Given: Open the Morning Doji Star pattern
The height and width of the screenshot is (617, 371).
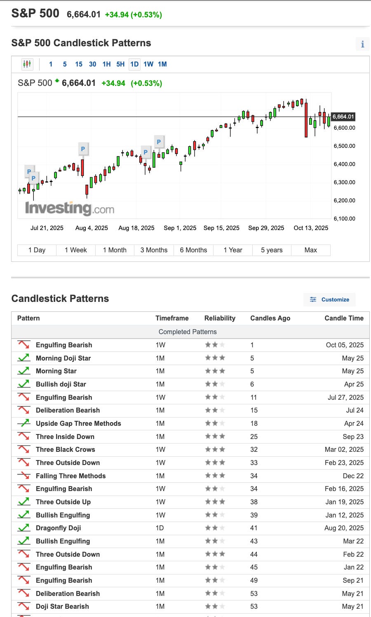Looking at the screenshot, I should [x=63, y=358].
